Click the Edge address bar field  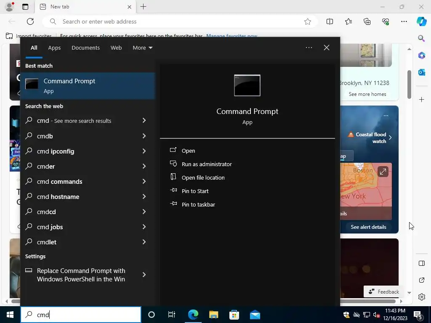coord(180,21)
